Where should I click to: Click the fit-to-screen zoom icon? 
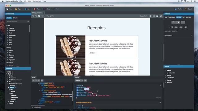pyautogui.click(x=39, y=16)
